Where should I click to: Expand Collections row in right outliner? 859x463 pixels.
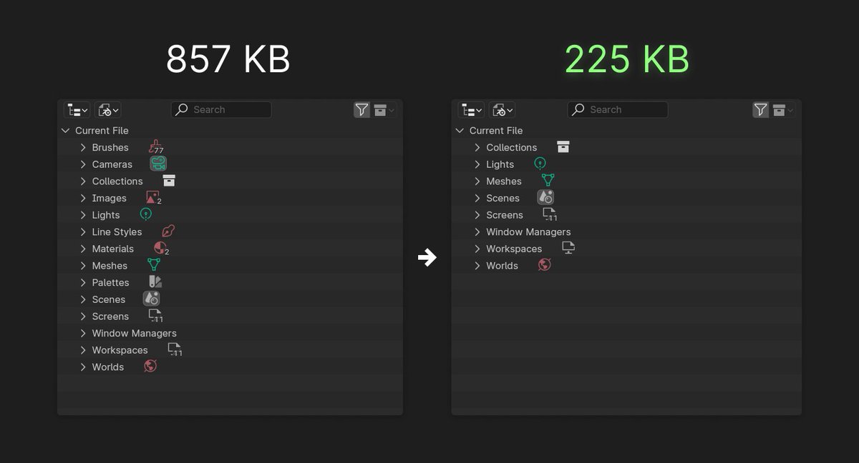coord(477,147)
